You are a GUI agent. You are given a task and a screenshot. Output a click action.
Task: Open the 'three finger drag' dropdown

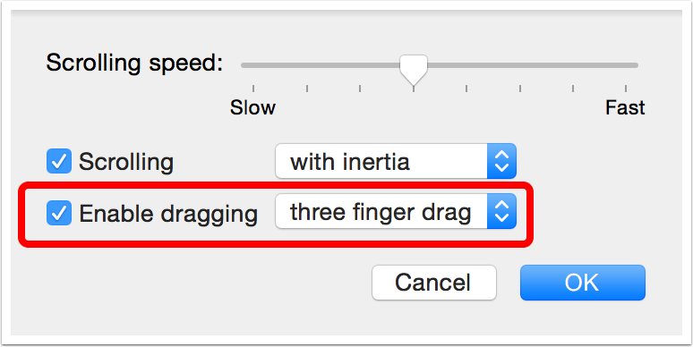tap(396, 211)
